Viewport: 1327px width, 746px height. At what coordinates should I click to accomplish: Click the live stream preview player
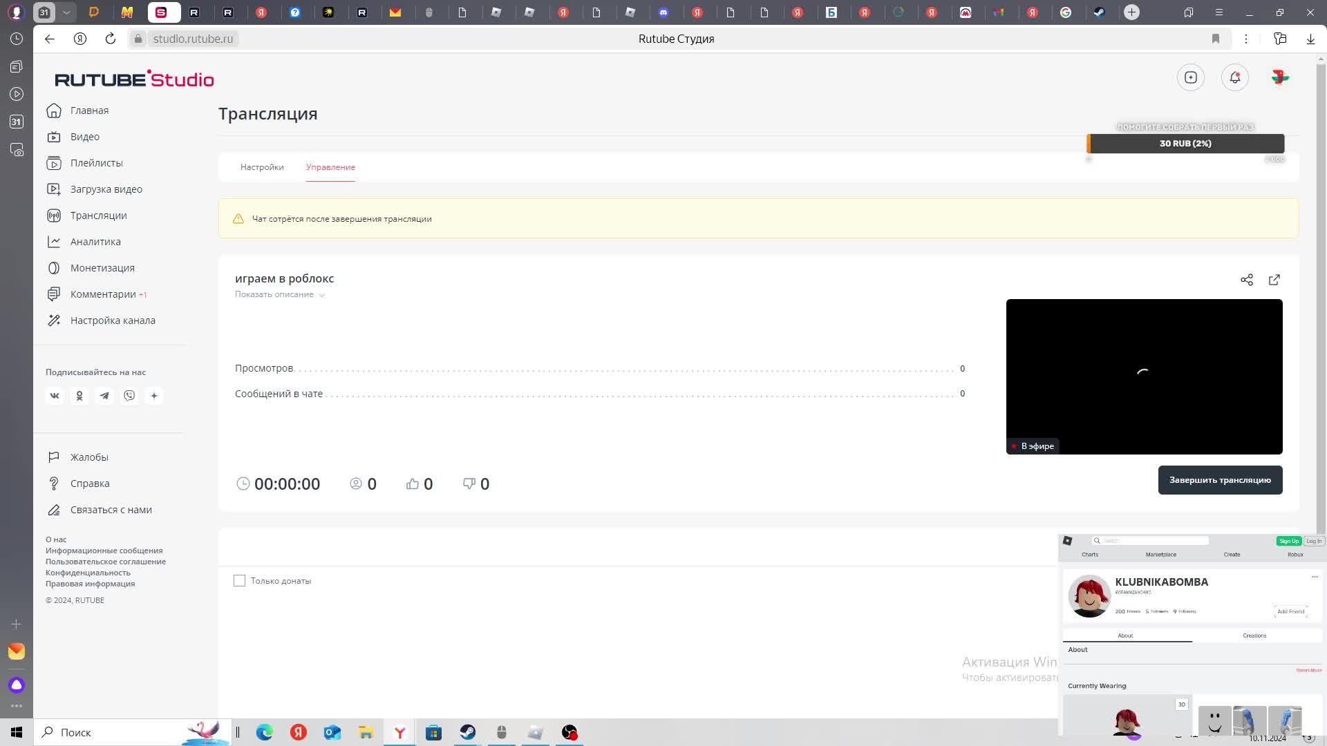(1144, 376)
